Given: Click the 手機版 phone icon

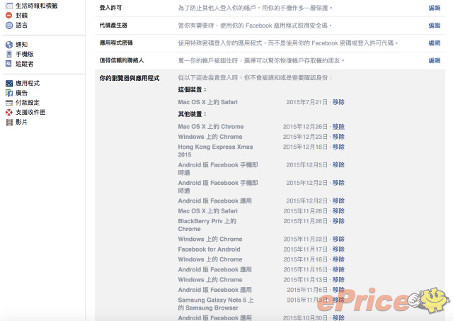Looking at the screenshot, I should point(9,54).
